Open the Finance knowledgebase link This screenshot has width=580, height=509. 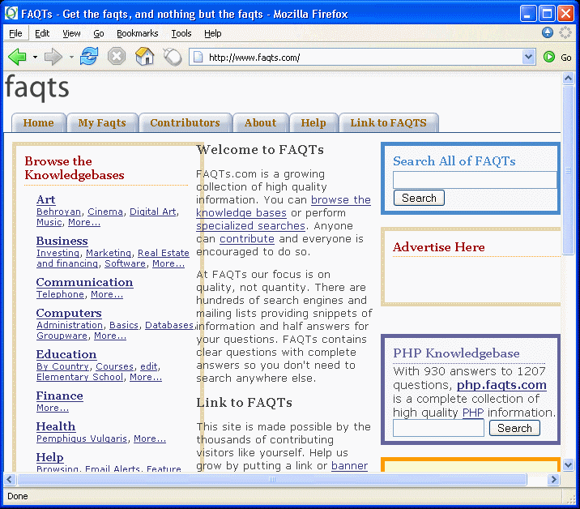(60, 396)
